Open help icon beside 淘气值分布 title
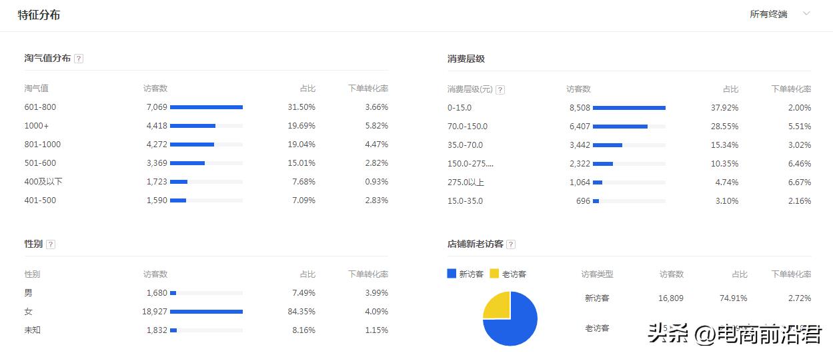This screenshot has height=355, width=833. 79,59
